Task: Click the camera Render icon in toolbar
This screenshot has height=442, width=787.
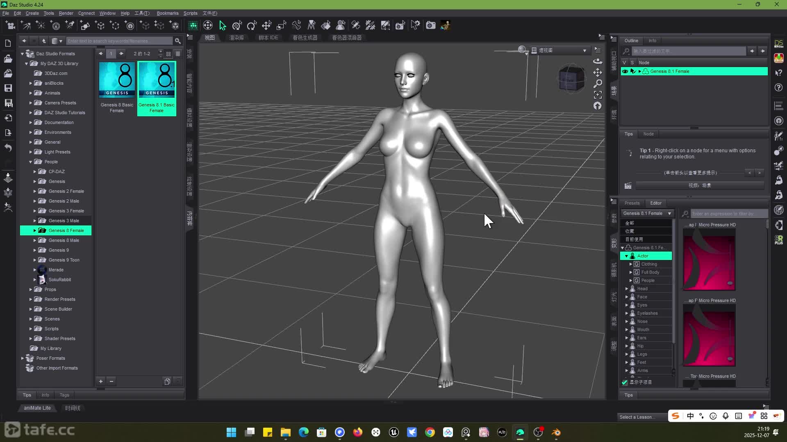Action: (x=430, y=25)
